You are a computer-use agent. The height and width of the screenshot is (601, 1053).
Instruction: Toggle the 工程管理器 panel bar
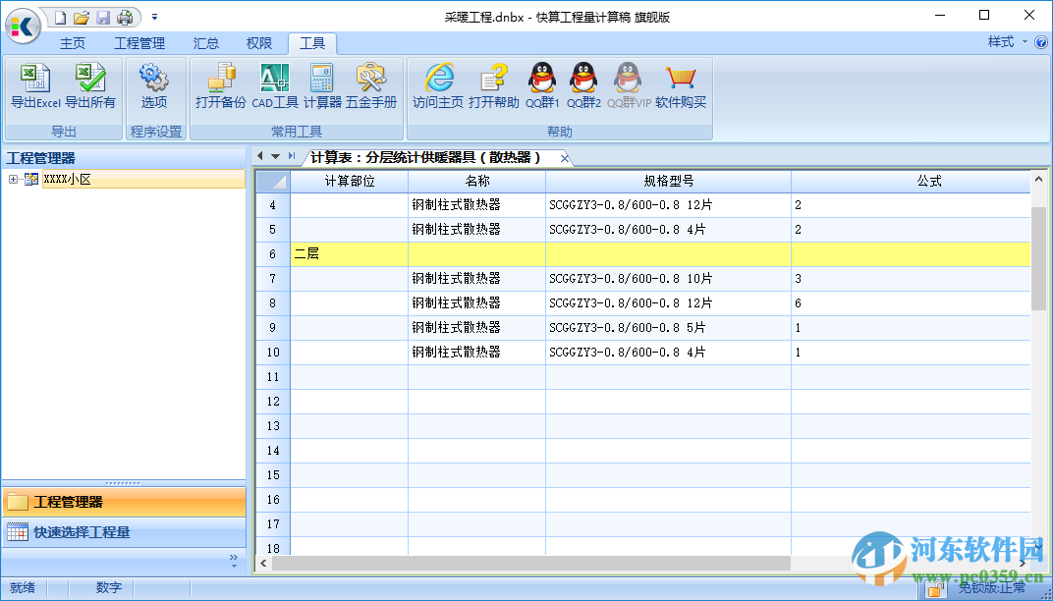point(125,502)
